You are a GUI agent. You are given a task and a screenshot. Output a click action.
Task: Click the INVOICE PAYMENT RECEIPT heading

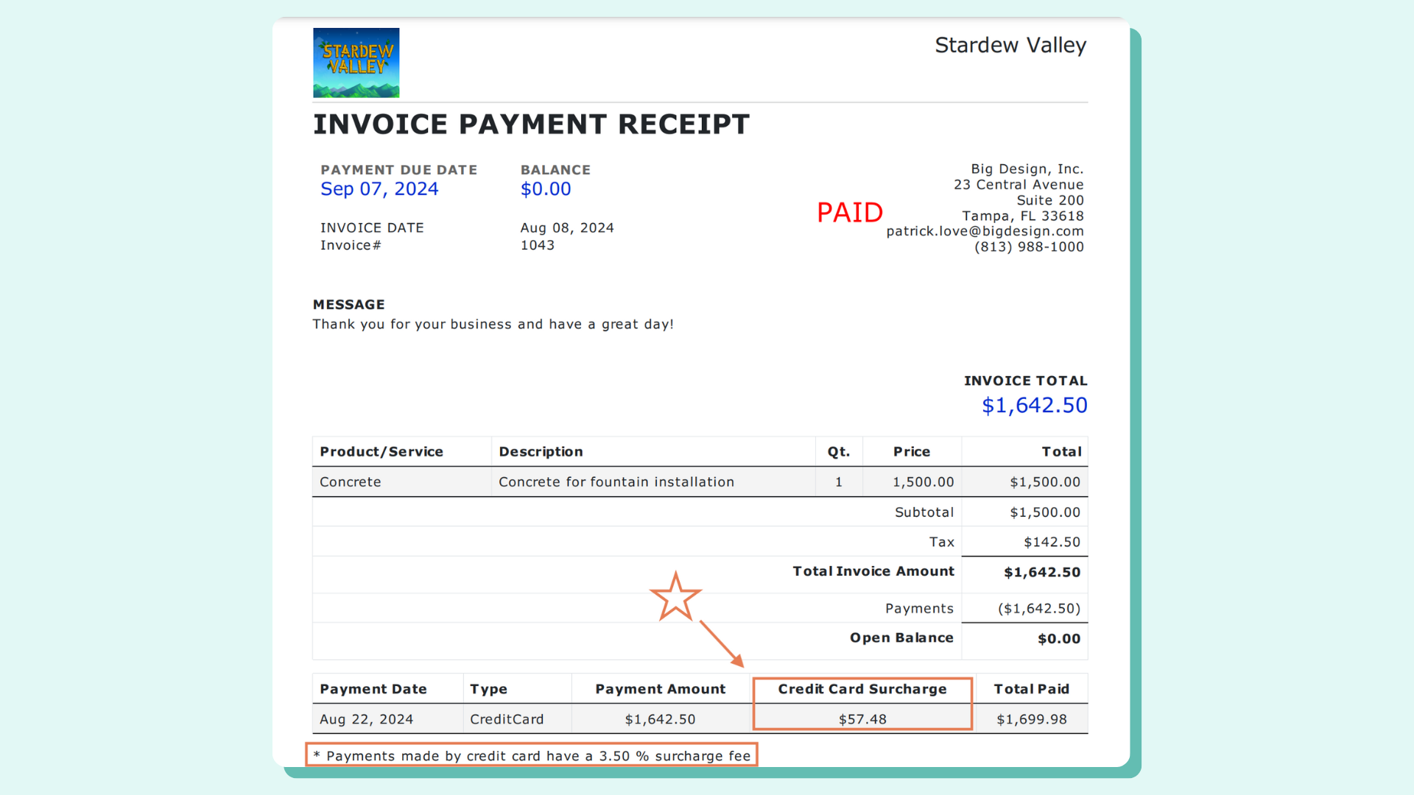[x=531, y=124]
